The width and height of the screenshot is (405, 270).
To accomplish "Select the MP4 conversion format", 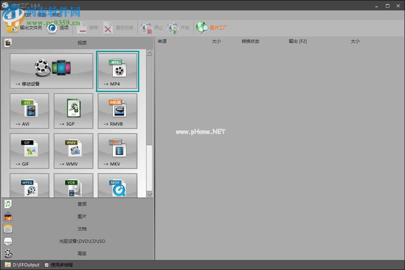I will [117, 71].
